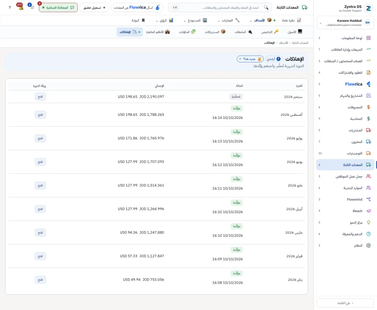Click the أرشدني guide button
This screenshot has width=377, height=310.
273,59
